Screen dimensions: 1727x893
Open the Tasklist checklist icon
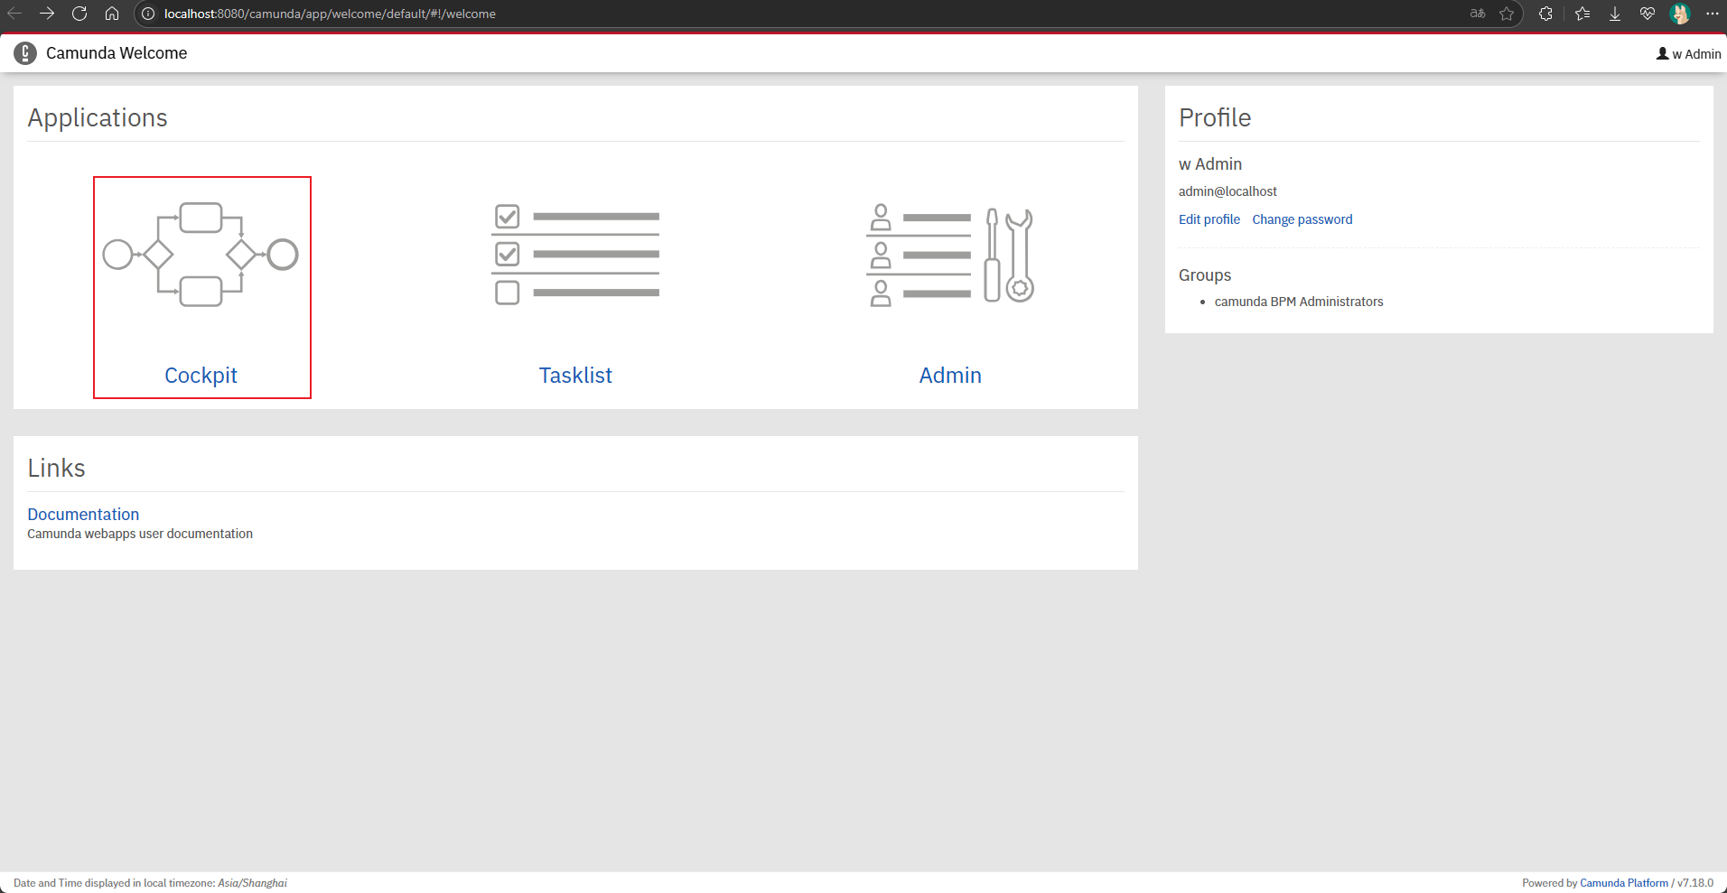click(x=575, y=255)
